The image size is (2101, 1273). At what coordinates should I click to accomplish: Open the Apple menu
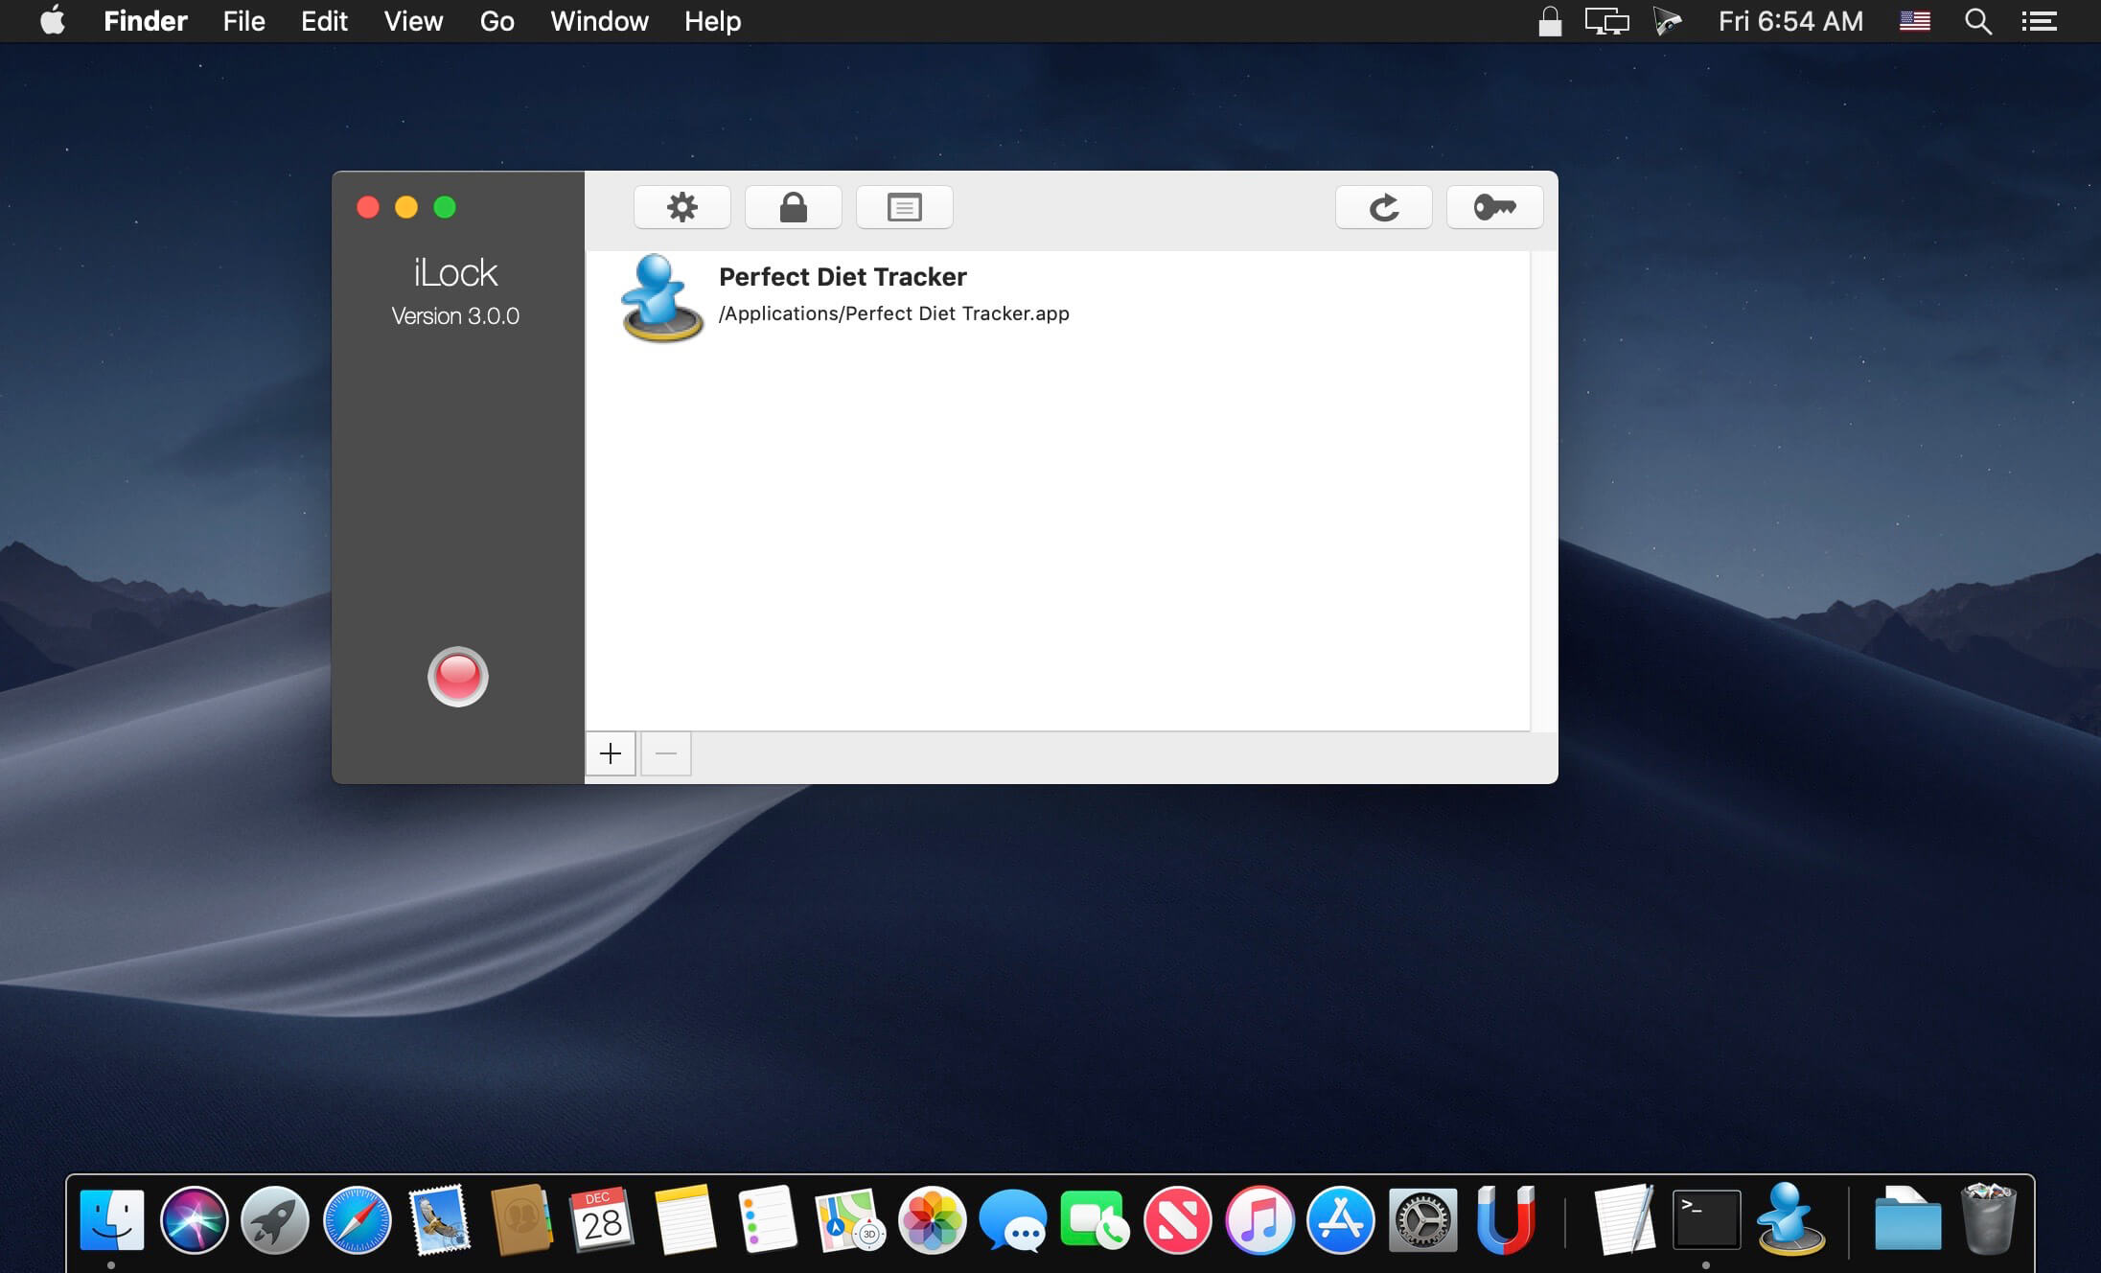53,20
